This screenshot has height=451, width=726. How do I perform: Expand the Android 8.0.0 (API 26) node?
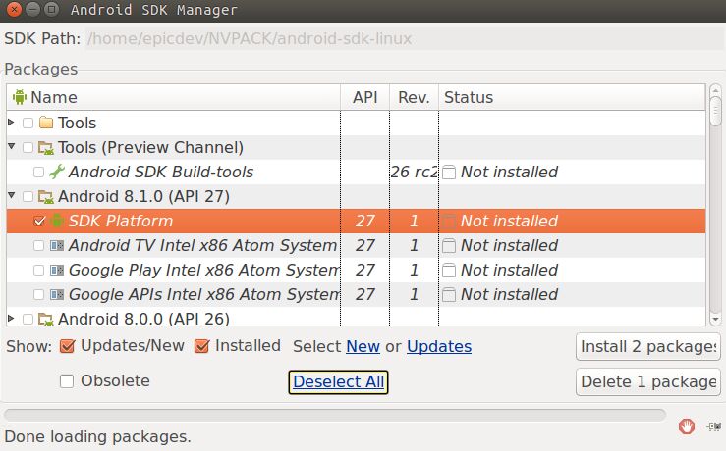click(x=11, y=319)
